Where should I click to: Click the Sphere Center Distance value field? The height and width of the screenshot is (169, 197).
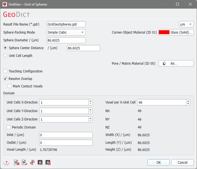[x=83, y=48]
